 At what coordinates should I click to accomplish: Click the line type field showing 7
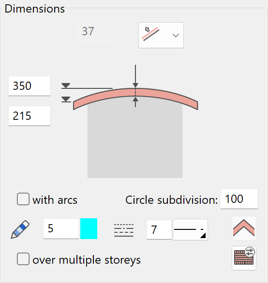click(x=159, y=230)
